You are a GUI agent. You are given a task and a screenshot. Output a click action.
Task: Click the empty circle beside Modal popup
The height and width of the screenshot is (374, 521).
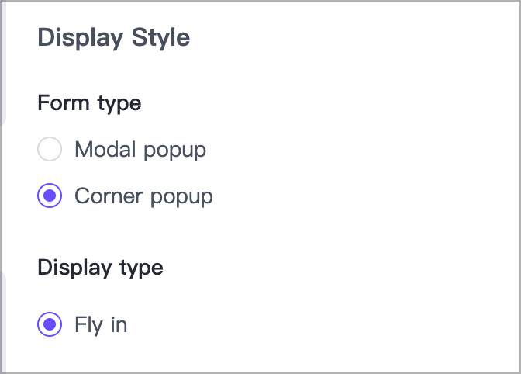click(50, 149)
